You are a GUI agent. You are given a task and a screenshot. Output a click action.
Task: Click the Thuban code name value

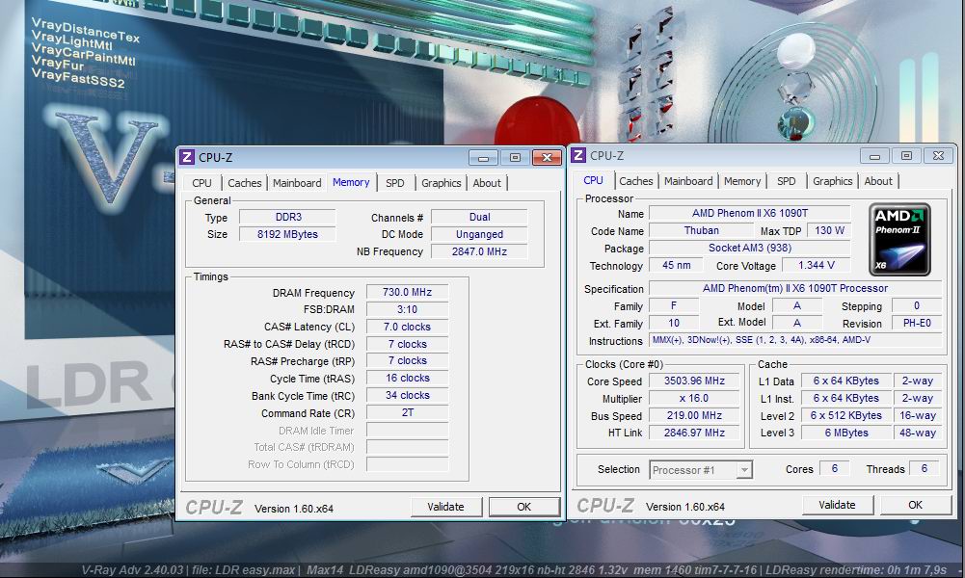coord(702,230)
